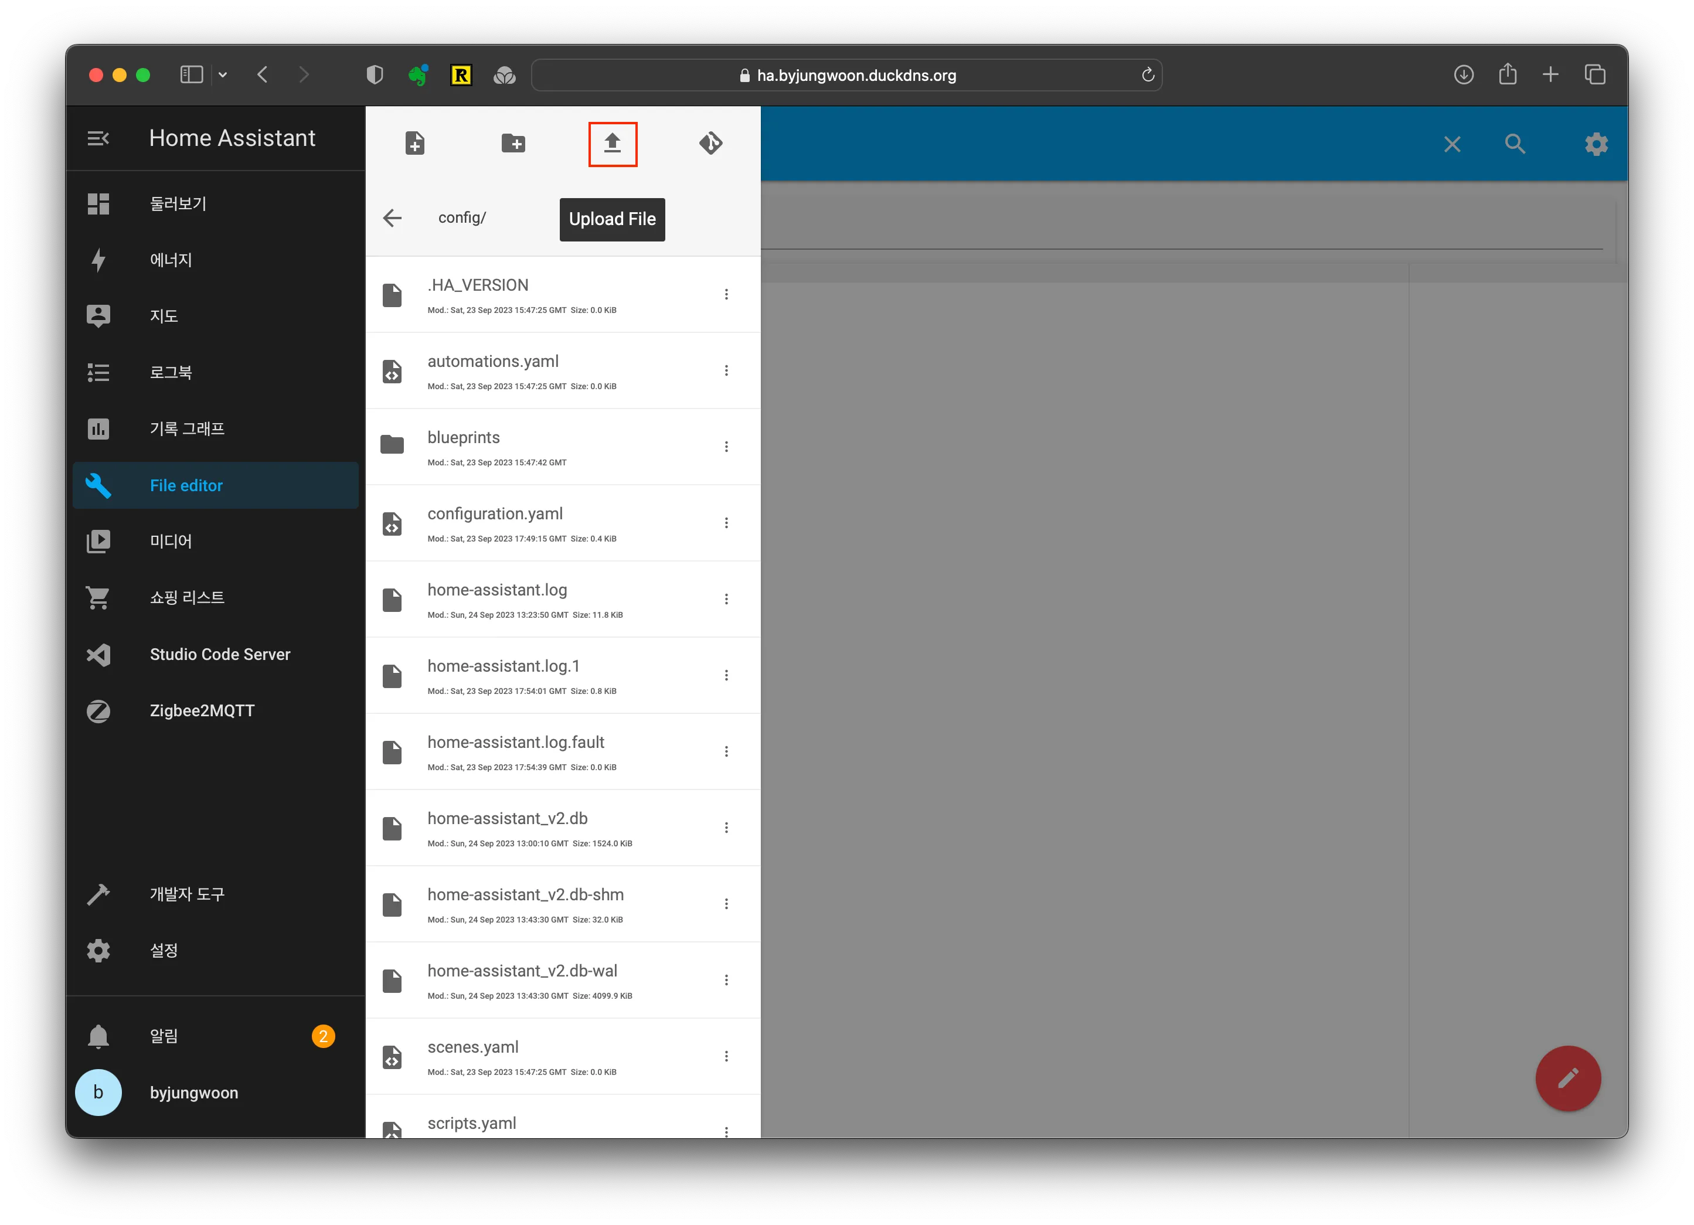This screenshot has height=1225, width=1694.
Task: Open the .HA_VERSION file
Action: coord(563,294)
